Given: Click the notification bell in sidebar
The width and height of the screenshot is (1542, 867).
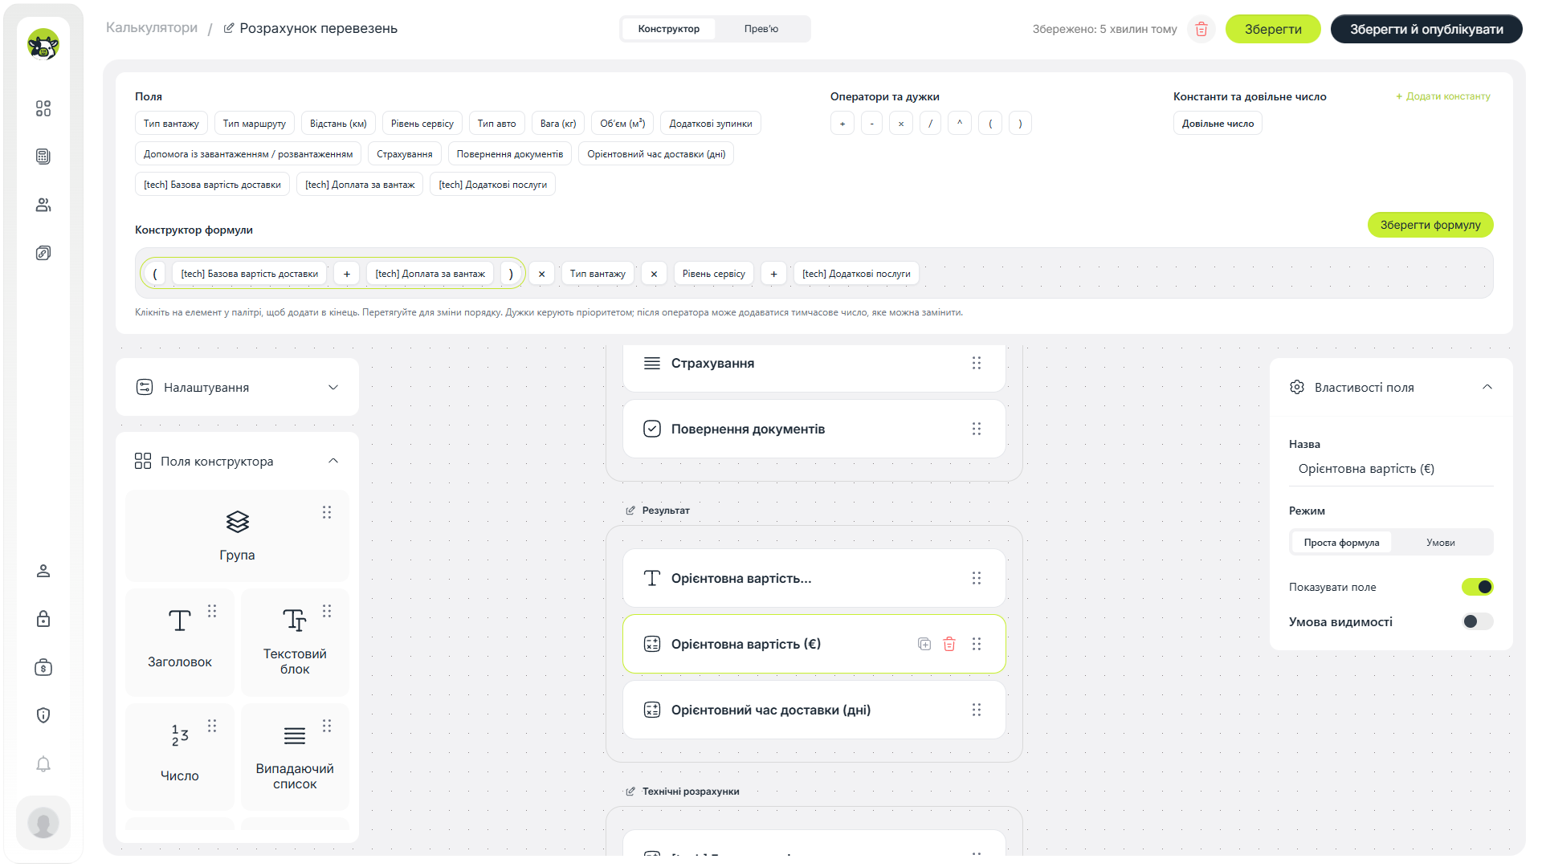Looking at the screenshot, I should pyautogui.click(x=43, y=763).
